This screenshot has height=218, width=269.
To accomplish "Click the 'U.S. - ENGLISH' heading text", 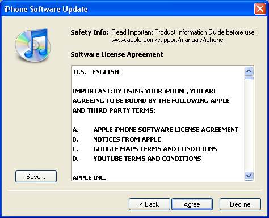I will pyautogui.click(x=96, y=72).
